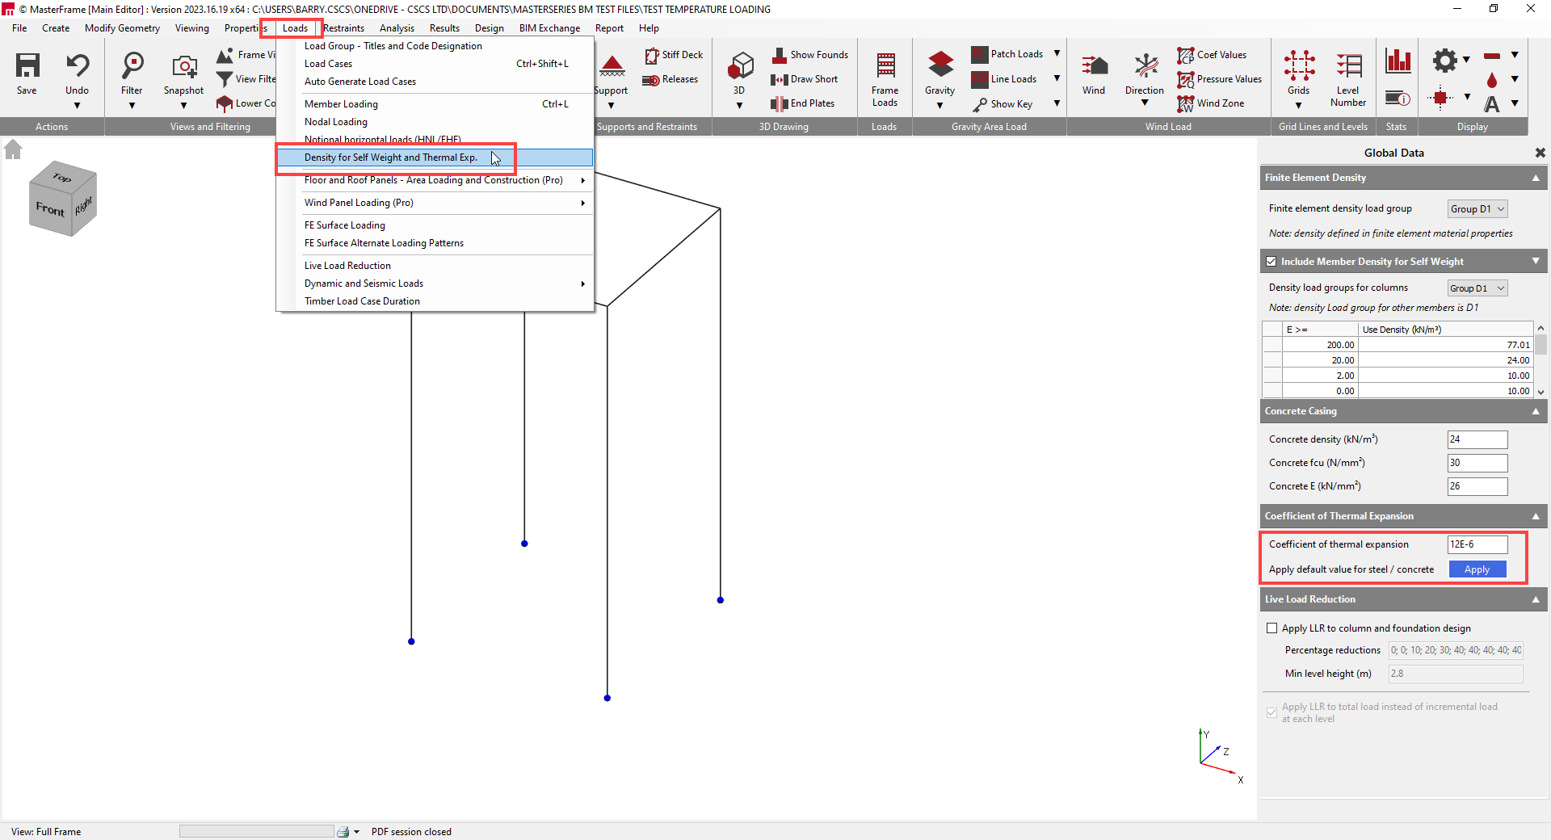Click the Releases button
The width and height of the screenshot is (1551, 840).
click(670, 79)
